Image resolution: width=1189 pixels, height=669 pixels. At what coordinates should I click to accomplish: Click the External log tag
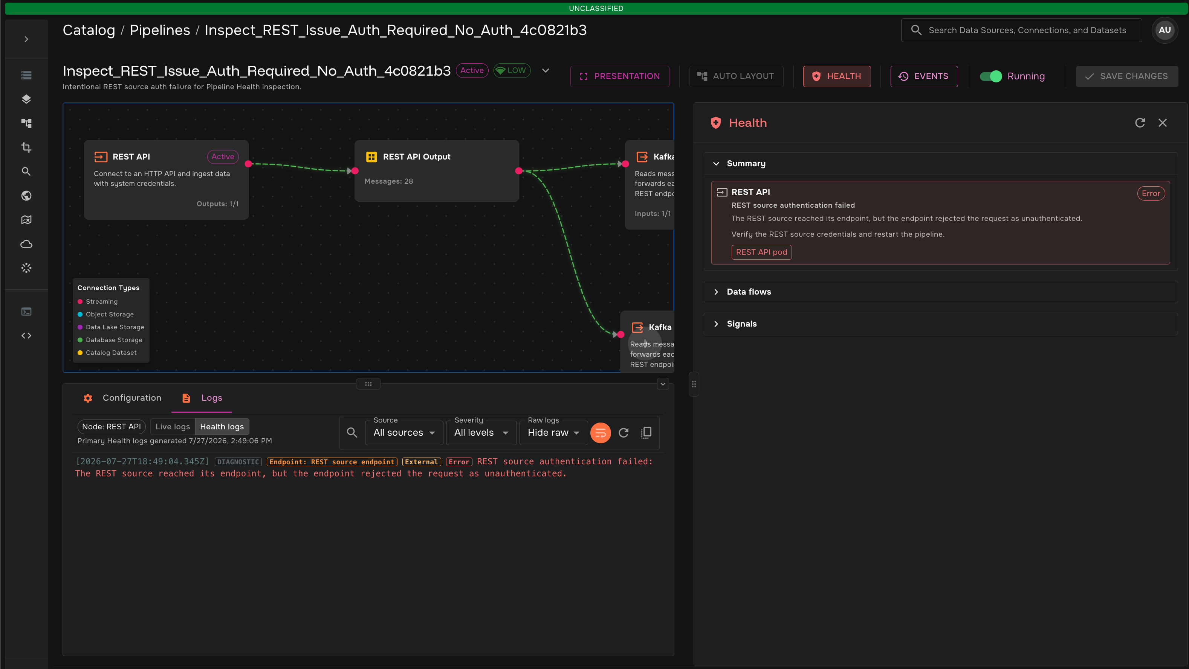(422, 462)
